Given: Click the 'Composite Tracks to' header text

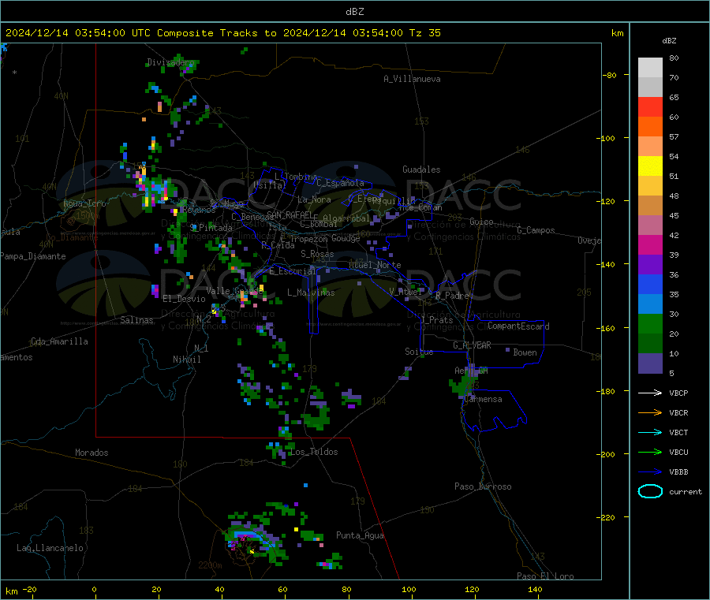Looking at the screenshot, I should coord(216,33).
